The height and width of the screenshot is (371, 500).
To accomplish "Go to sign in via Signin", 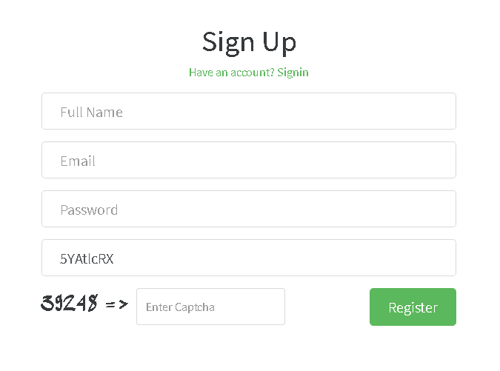I will [293, 73].
